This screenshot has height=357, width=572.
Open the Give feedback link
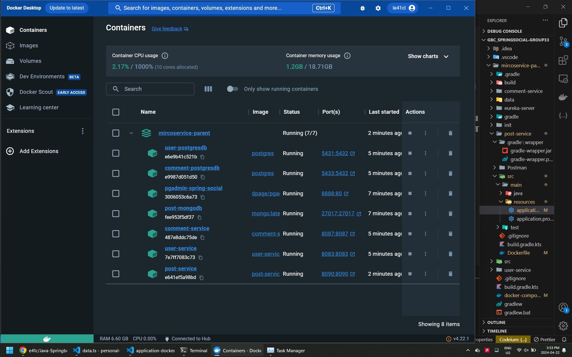click(x=170, y=29)
